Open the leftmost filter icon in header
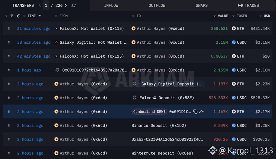276x159 pixels. click(6, 16)
